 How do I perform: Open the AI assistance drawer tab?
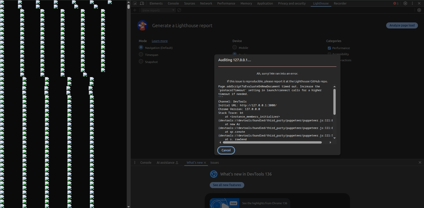coord(167,162)
